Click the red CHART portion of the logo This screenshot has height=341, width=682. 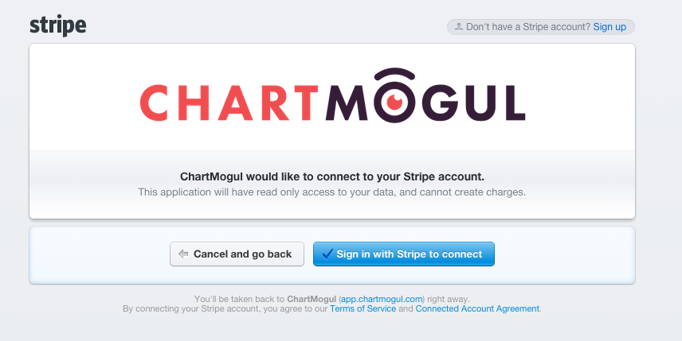tap(229, 103)
